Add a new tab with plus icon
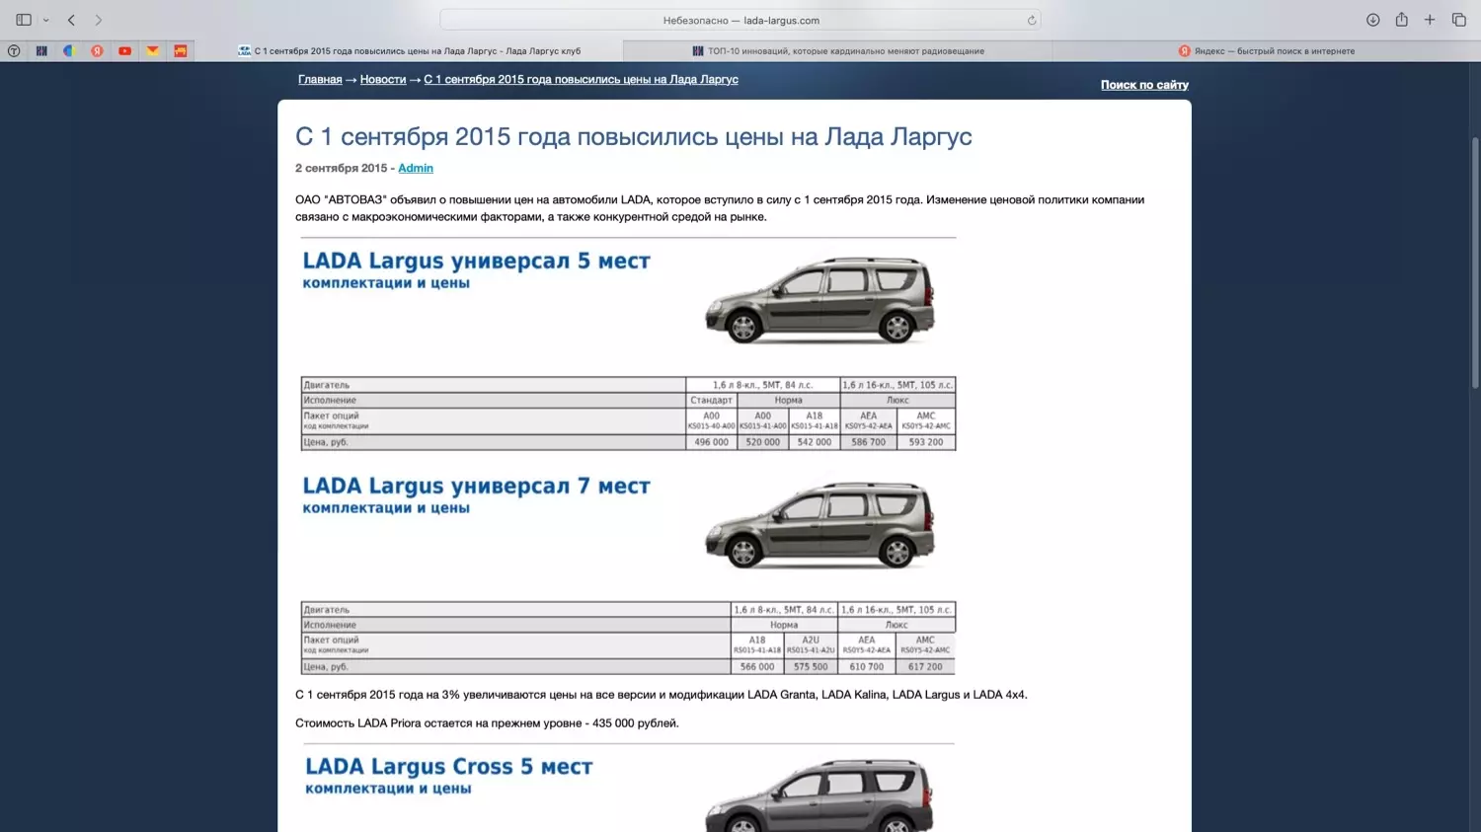 click(x=1430, y=20)
